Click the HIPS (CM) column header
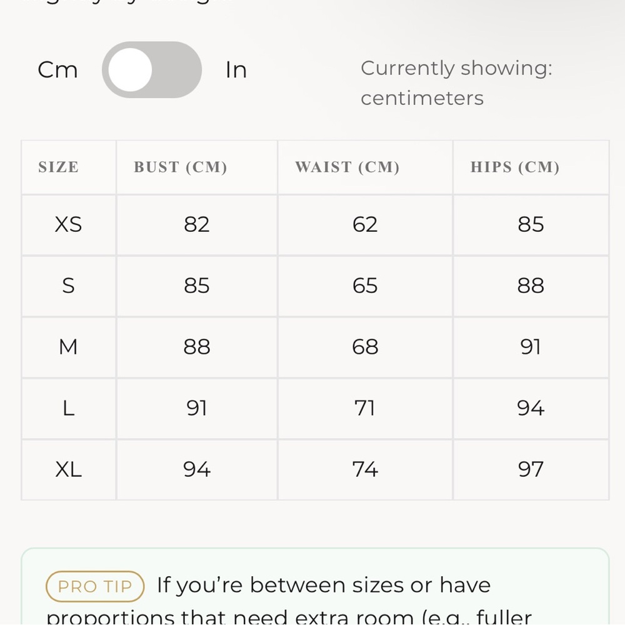 (514, 167)
